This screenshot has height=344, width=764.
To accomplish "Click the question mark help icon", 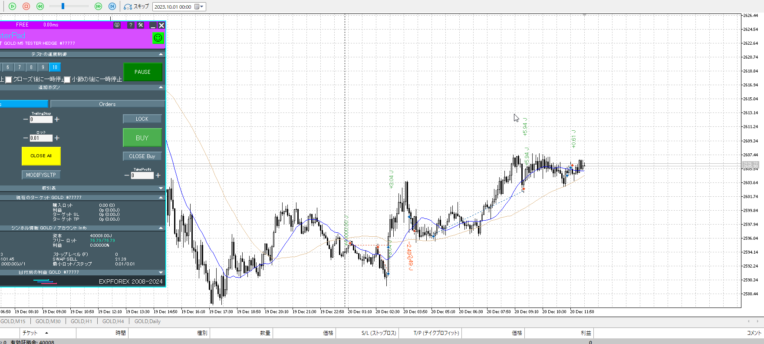I will (x=130, y=25).
